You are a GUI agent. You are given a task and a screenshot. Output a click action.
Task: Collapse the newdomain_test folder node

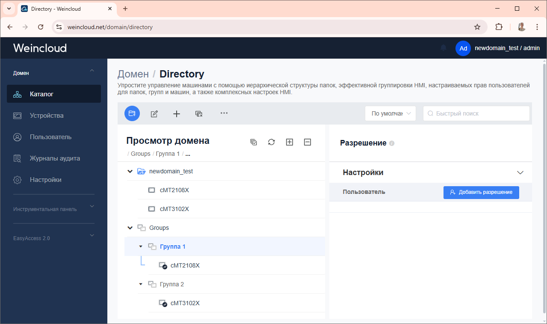pos(130,171)
